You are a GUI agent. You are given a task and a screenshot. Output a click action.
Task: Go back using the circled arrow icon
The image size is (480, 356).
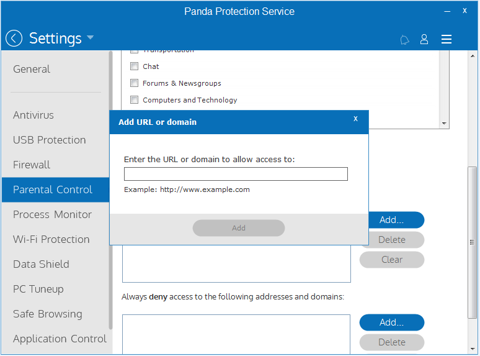[14, 39]
